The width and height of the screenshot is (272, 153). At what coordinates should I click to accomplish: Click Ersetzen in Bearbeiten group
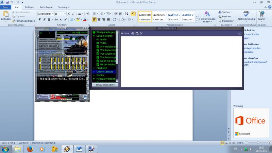pos(225,16)
